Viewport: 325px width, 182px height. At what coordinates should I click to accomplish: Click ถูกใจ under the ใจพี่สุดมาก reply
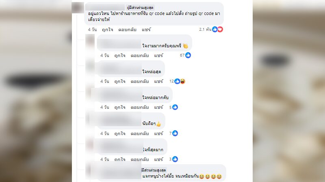click(x=120, y=159)
